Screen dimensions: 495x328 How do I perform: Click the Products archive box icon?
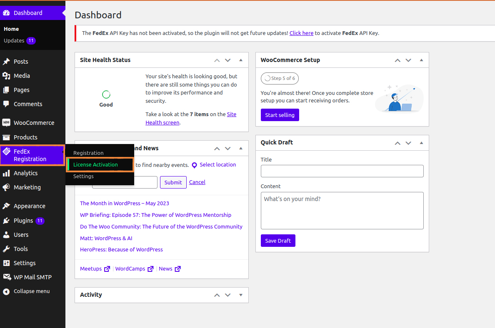6,137
